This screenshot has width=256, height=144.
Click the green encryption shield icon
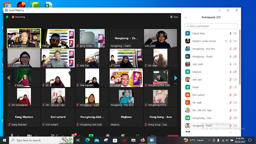click(7, 17)
